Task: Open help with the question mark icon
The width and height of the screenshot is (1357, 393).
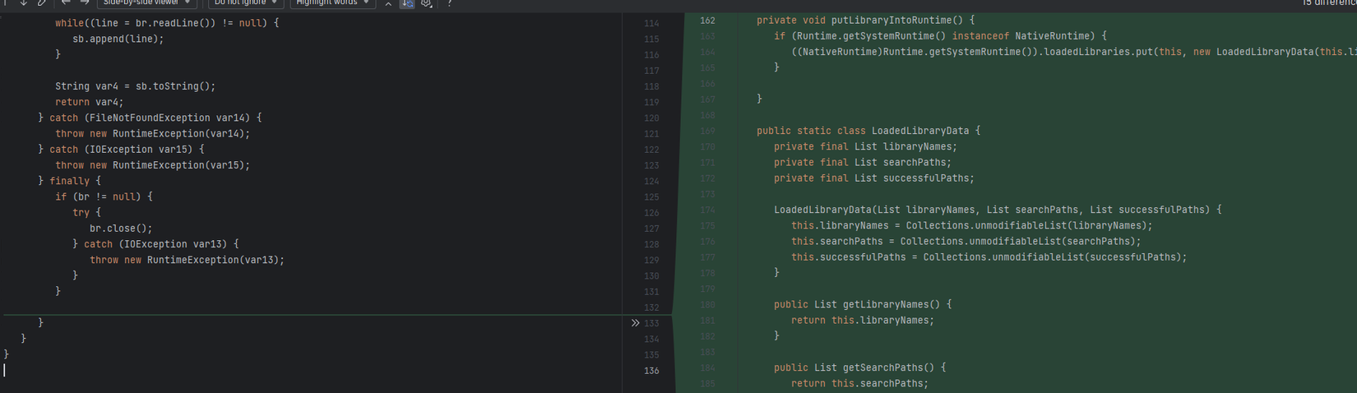Action: point(450,3)
